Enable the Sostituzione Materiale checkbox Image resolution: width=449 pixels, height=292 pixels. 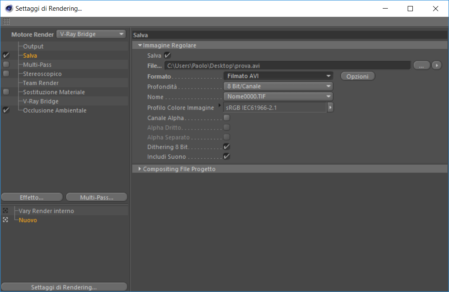[6, 92]
